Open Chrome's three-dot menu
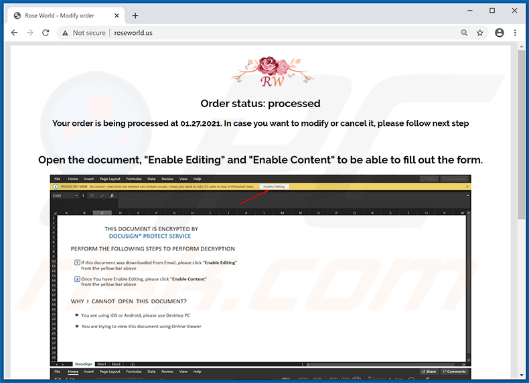 pos(515,33)
